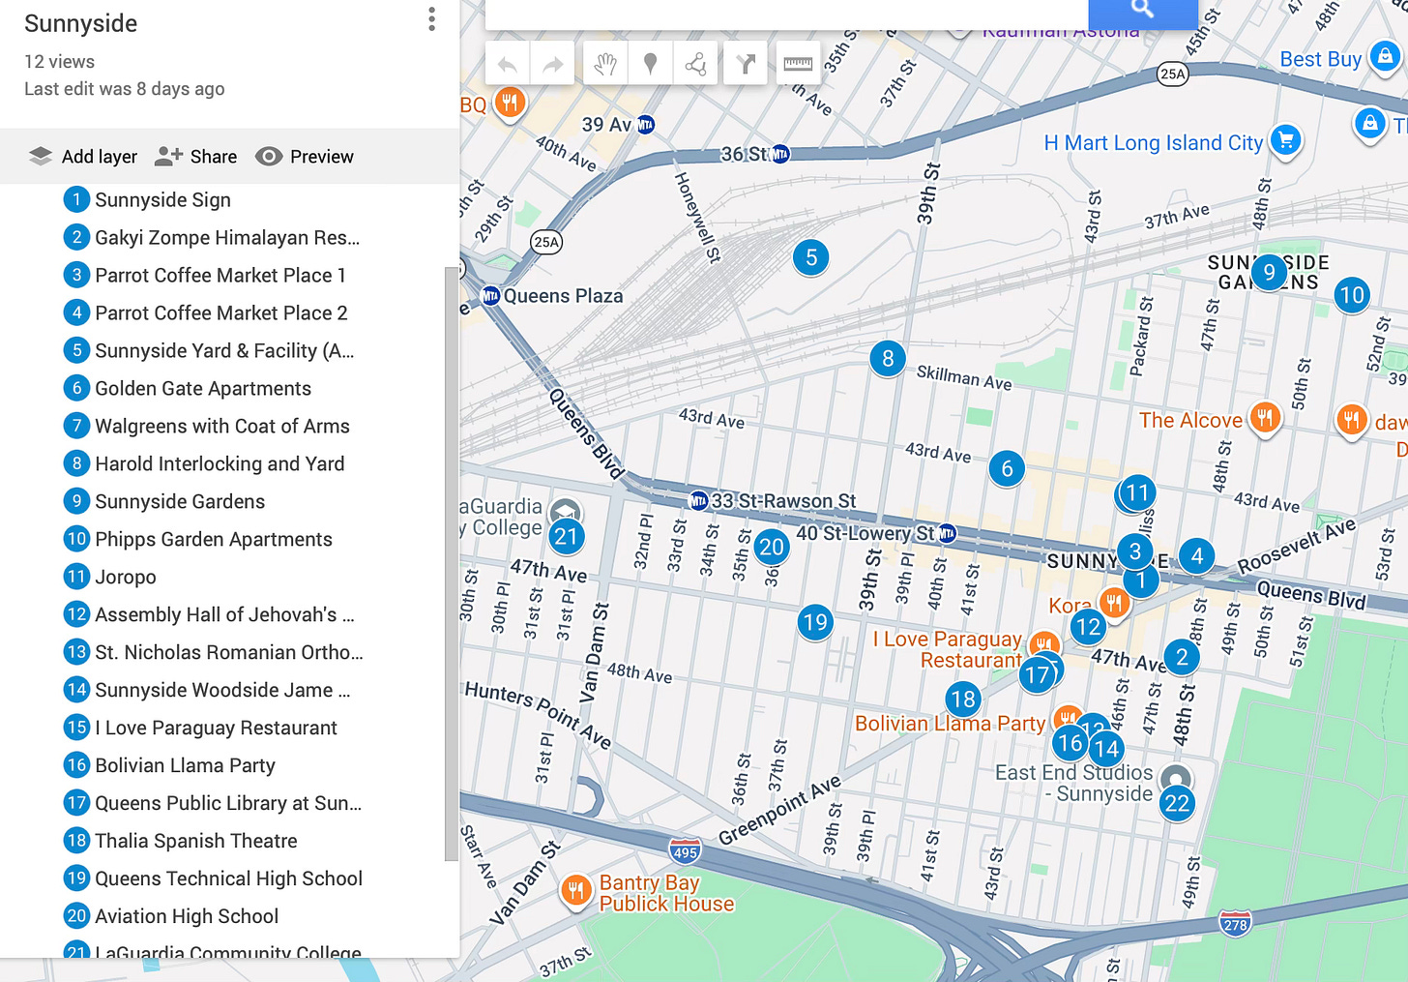Click map marker number 18
1408x982 pixels.
coord(963,699)
